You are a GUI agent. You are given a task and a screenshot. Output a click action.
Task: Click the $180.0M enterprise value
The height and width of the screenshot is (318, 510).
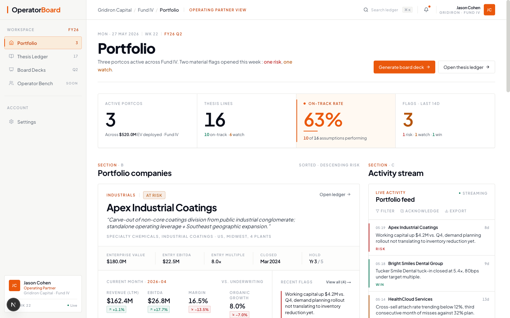117,261
